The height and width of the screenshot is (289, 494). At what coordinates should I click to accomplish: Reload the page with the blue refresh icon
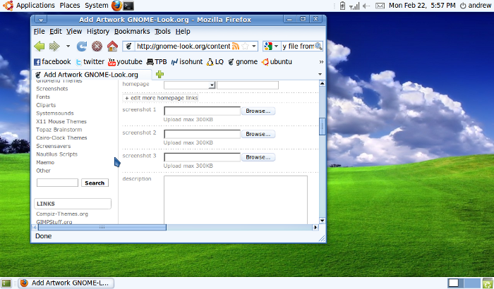[82, 47]
